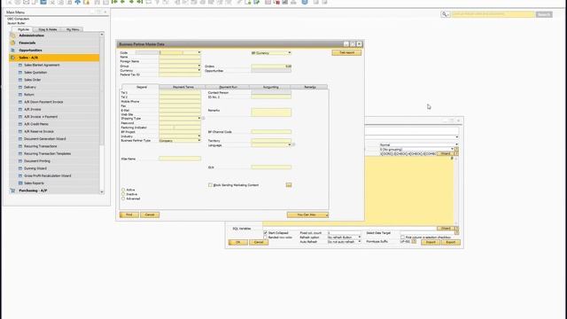Viewport: 567px width, 319px height.
Task: Expand the Purchasing - A/P module
Action: 33,191
